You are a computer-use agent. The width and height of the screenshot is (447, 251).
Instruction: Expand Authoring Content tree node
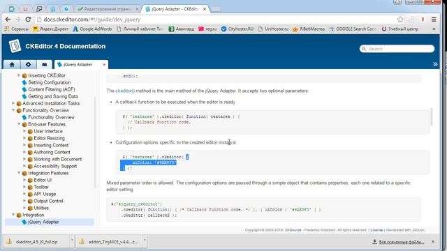point(24,152)
